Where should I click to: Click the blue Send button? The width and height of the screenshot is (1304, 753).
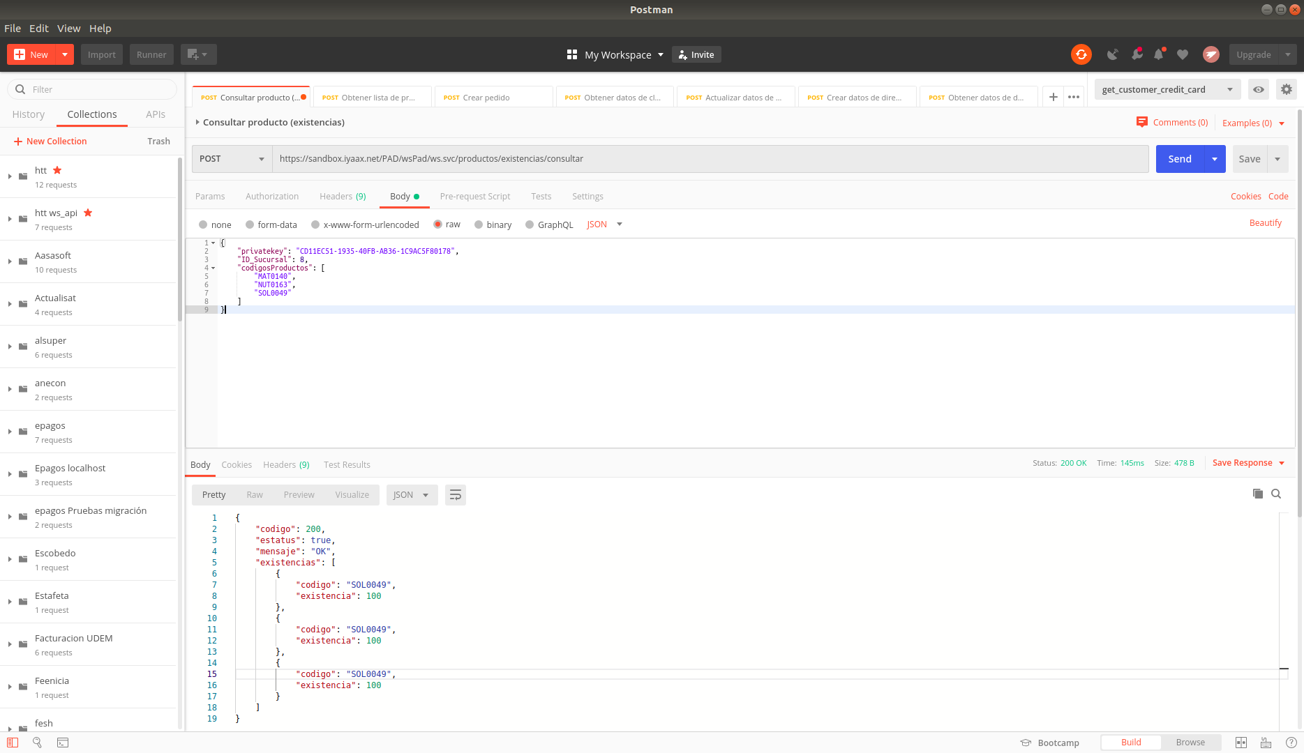pos(1180,159)
